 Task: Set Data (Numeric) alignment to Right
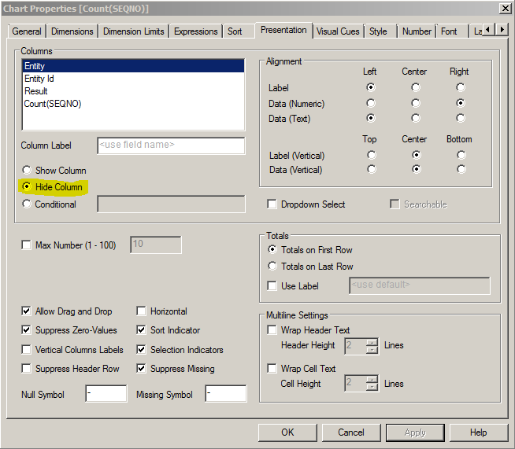coord(461,103)
